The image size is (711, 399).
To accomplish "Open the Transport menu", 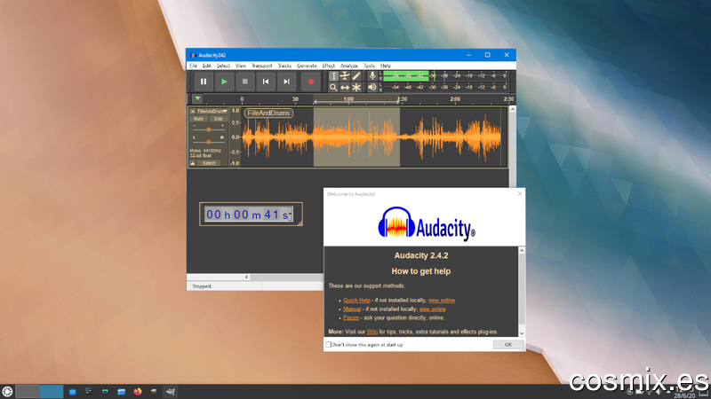I will [x=262, y=66].
